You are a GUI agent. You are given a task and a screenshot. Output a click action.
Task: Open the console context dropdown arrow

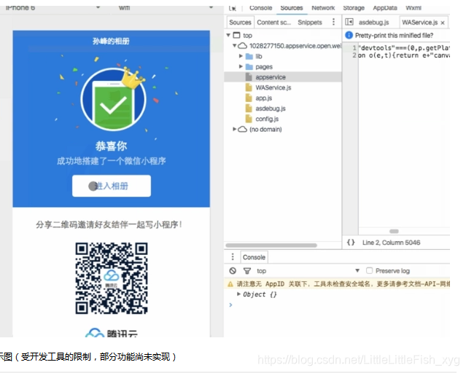tap(357, 270)
